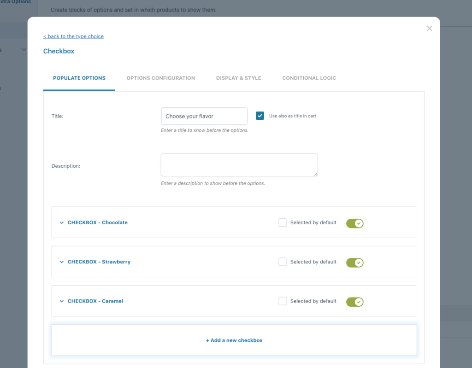Check Selected by default for Caramel
The image size is (472, 368).
click(283, 301)
